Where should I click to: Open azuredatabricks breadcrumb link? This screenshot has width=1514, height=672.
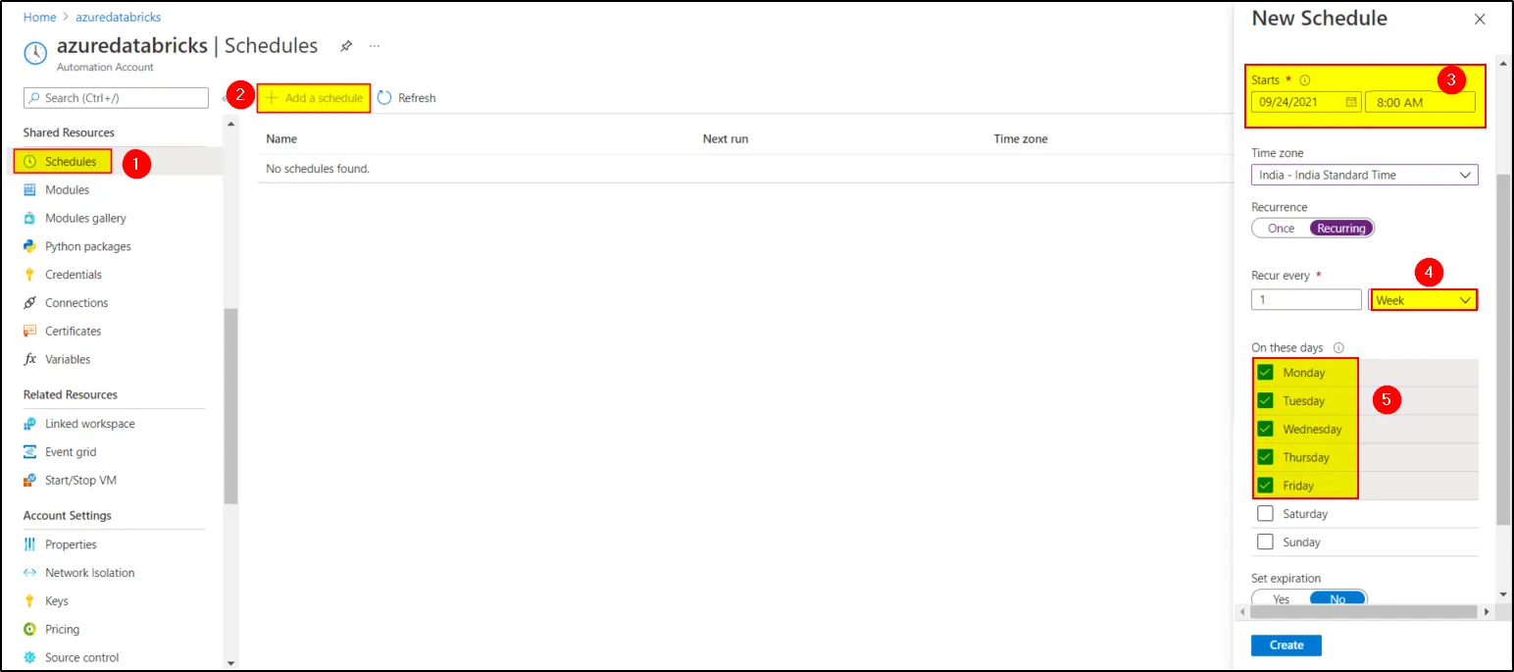(x=119, y=18)
